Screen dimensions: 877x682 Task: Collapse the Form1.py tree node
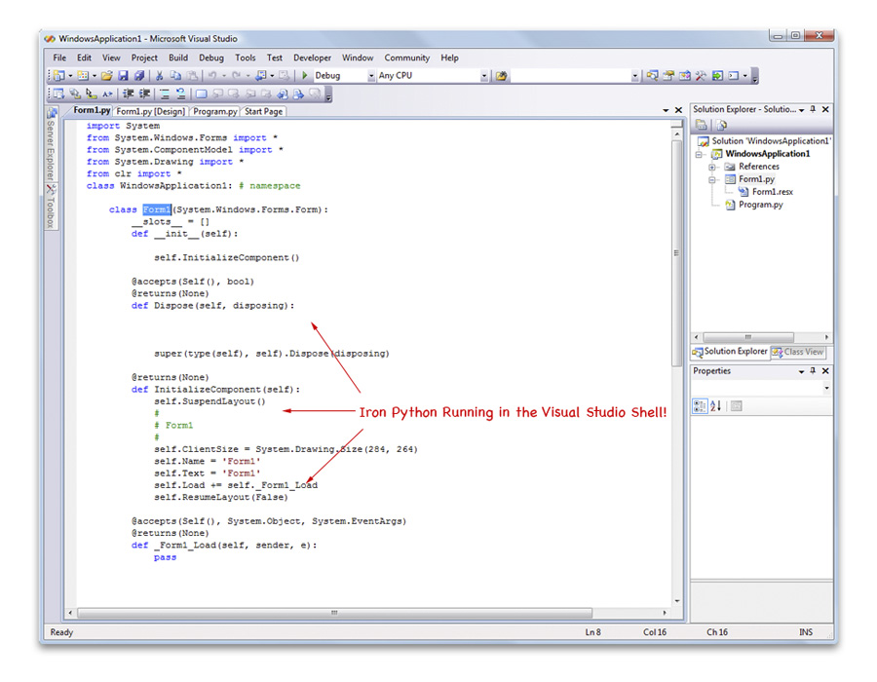[712, 179]
